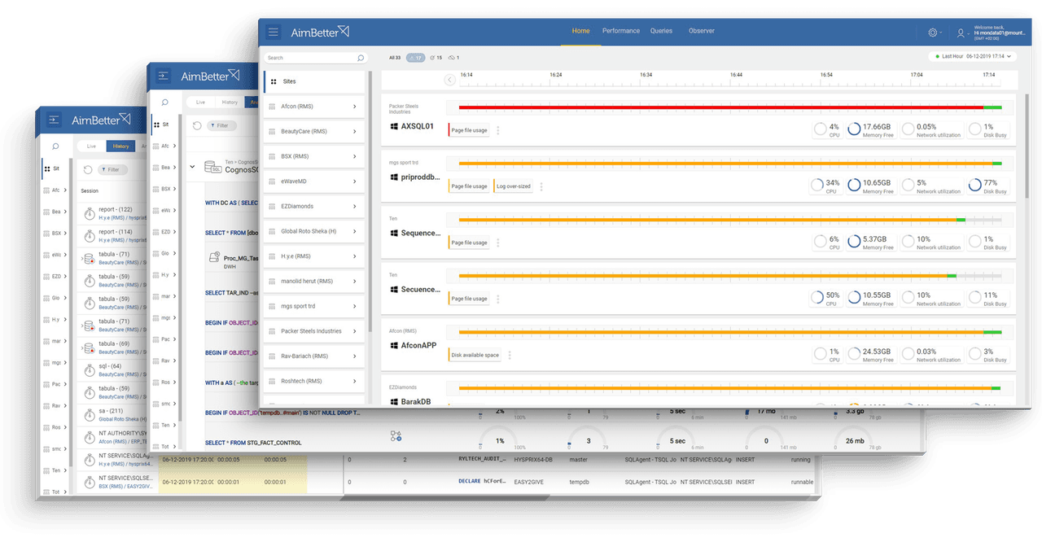Viewport: 1042px width, 542px height.
Task: Expand EZDiamonds site
Action: (x=355, y=207)
